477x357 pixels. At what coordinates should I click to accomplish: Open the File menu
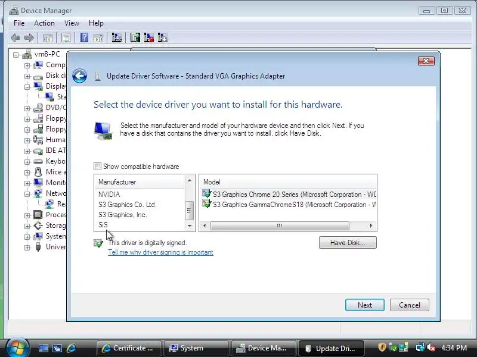click(19, 23)
